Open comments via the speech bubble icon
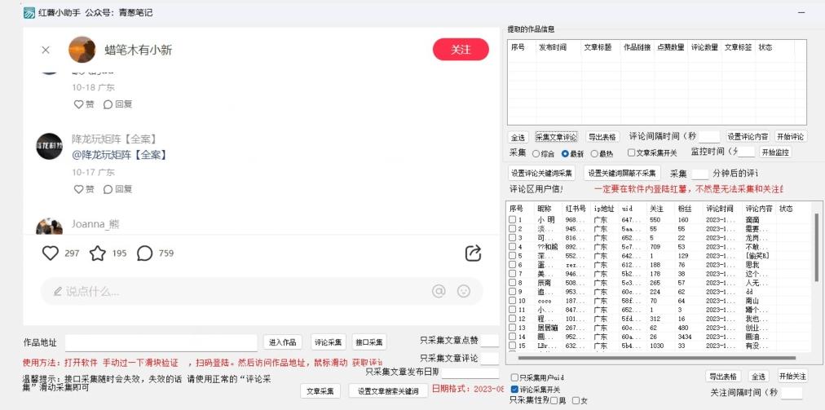Screen dimensions: 825x410 coord(144,253)
